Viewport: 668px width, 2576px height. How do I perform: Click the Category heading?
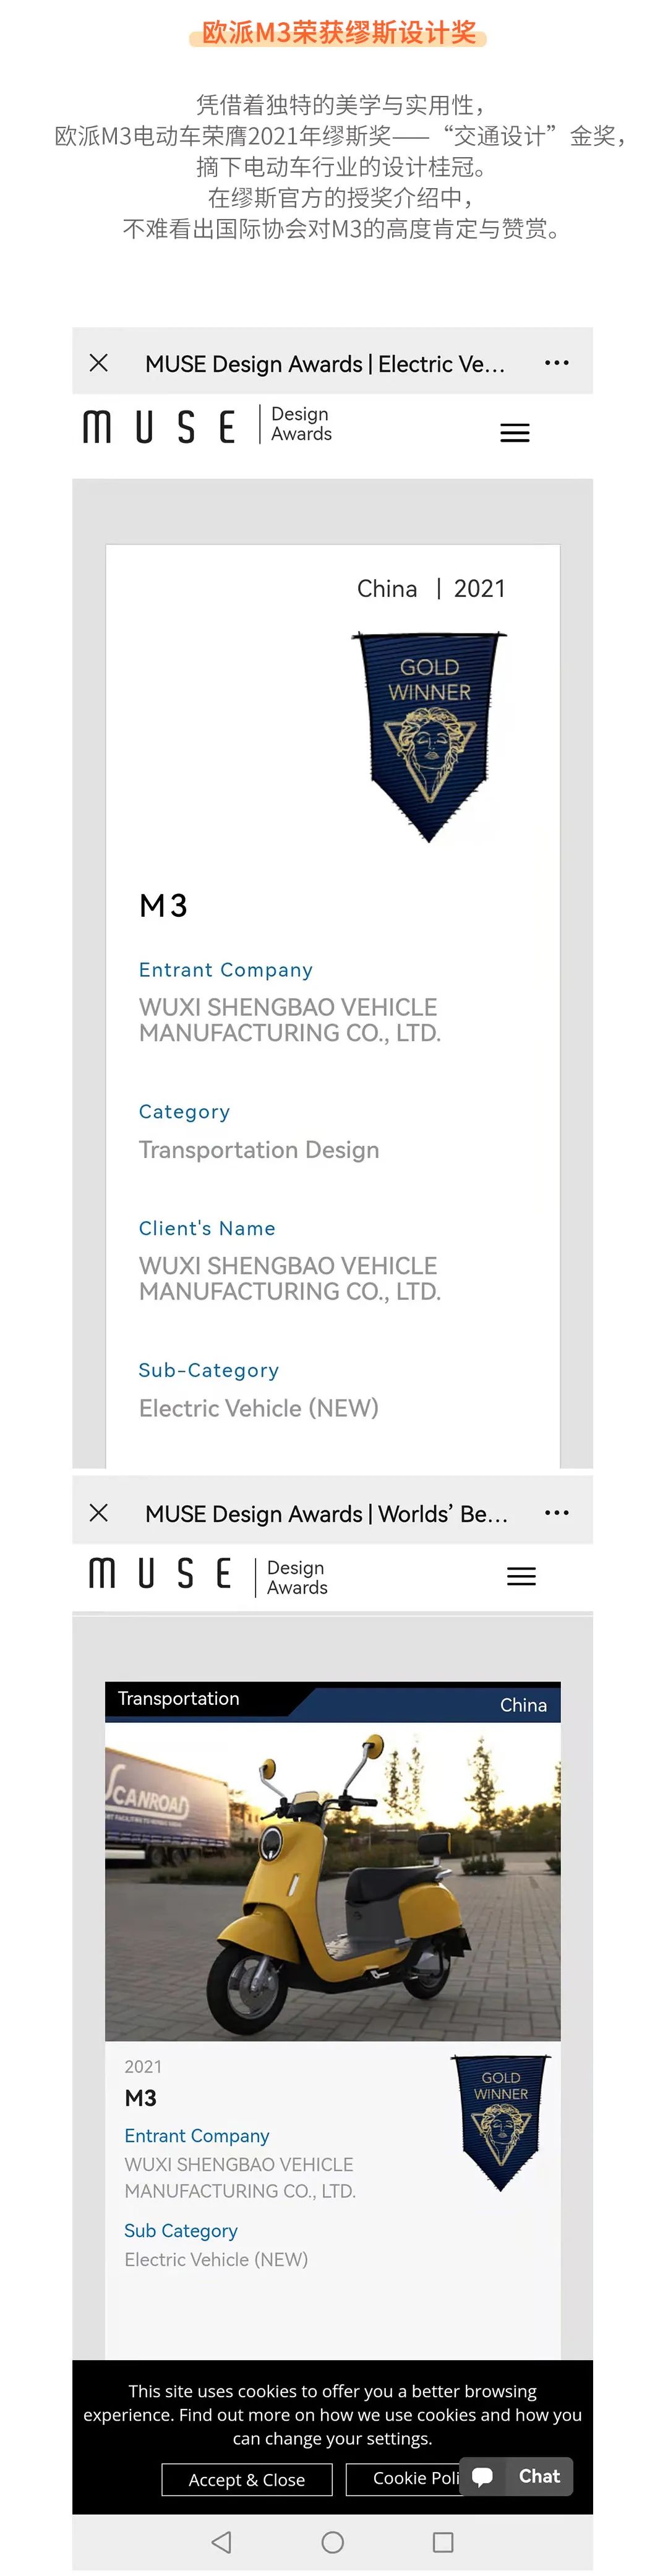(184, 1111)
